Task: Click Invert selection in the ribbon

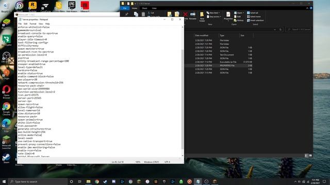Action: [x=256, y=21]
